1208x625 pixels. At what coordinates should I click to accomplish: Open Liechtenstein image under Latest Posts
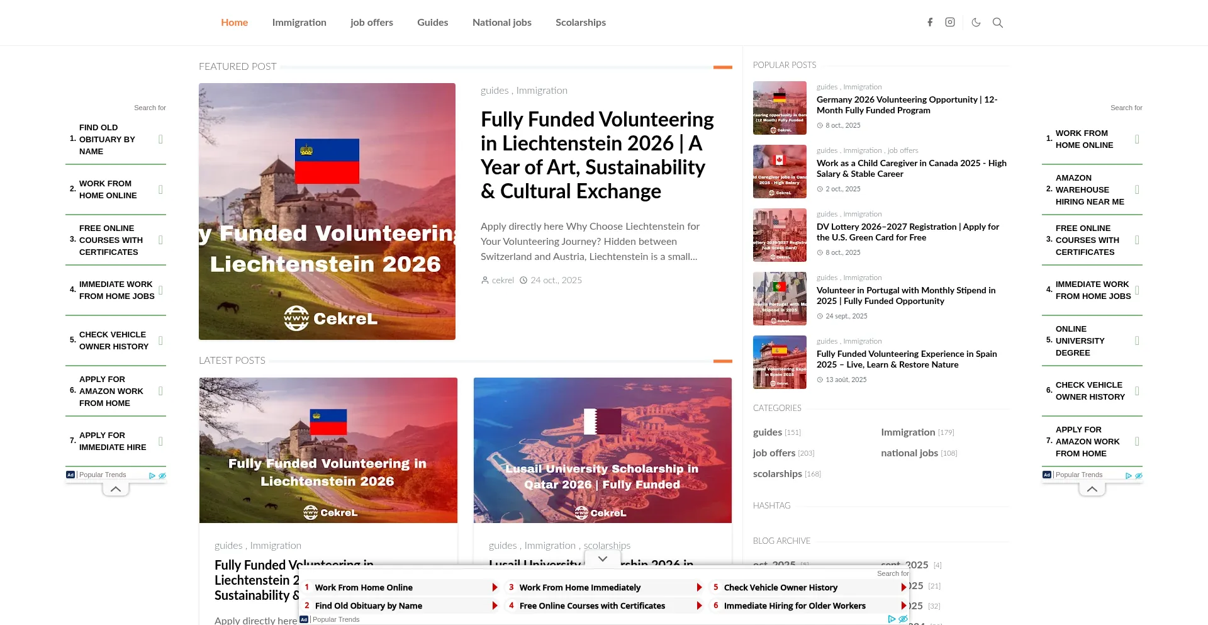click(x=328, y=450)
